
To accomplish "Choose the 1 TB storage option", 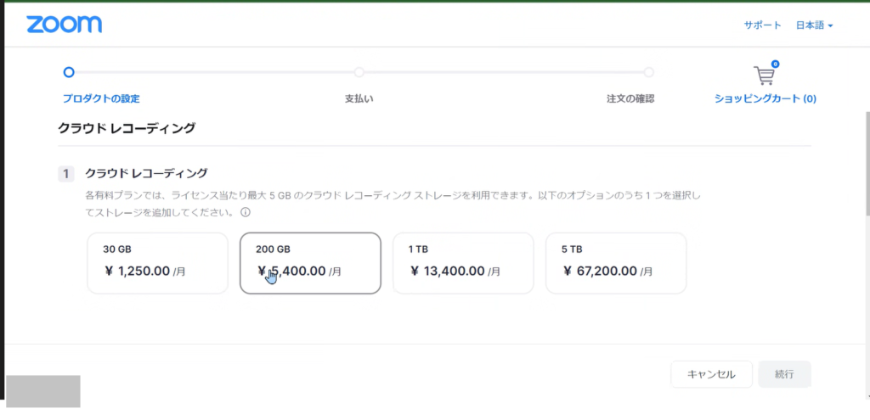I will pyautogui.click(x=463, y=263).
